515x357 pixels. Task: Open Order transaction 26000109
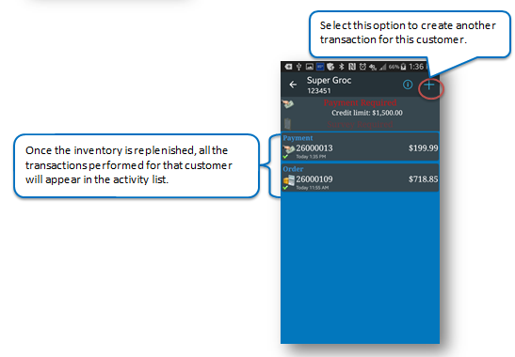click(361, 178)
